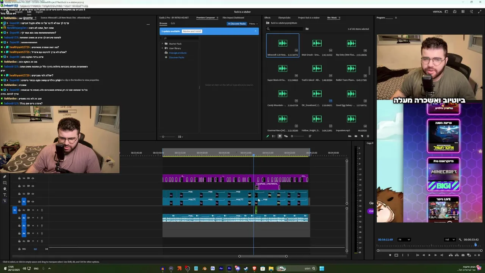Open Program monitor wrench settings
The height and width of the screenshot is (273, 485).
click(x=460, y=240)
